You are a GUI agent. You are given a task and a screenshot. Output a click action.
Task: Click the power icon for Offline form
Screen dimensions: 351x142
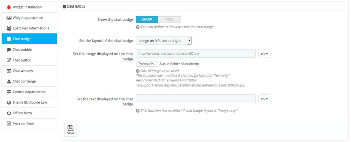click(9, 113)
